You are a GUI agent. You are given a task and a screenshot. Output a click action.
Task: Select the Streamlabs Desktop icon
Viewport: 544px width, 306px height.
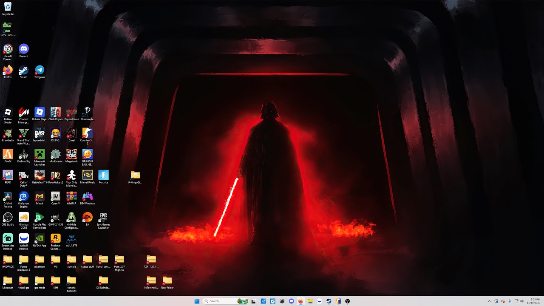(x=8, y=242)
